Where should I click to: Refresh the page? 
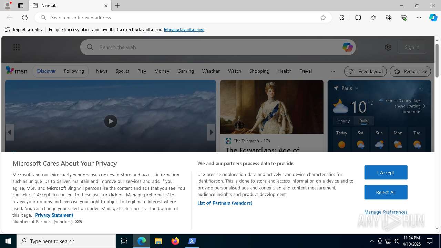click(25, 18)
